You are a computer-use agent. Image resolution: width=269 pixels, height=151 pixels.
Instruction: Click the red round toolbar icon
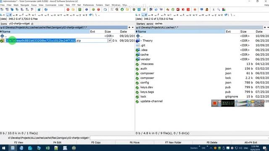[68, 10]
